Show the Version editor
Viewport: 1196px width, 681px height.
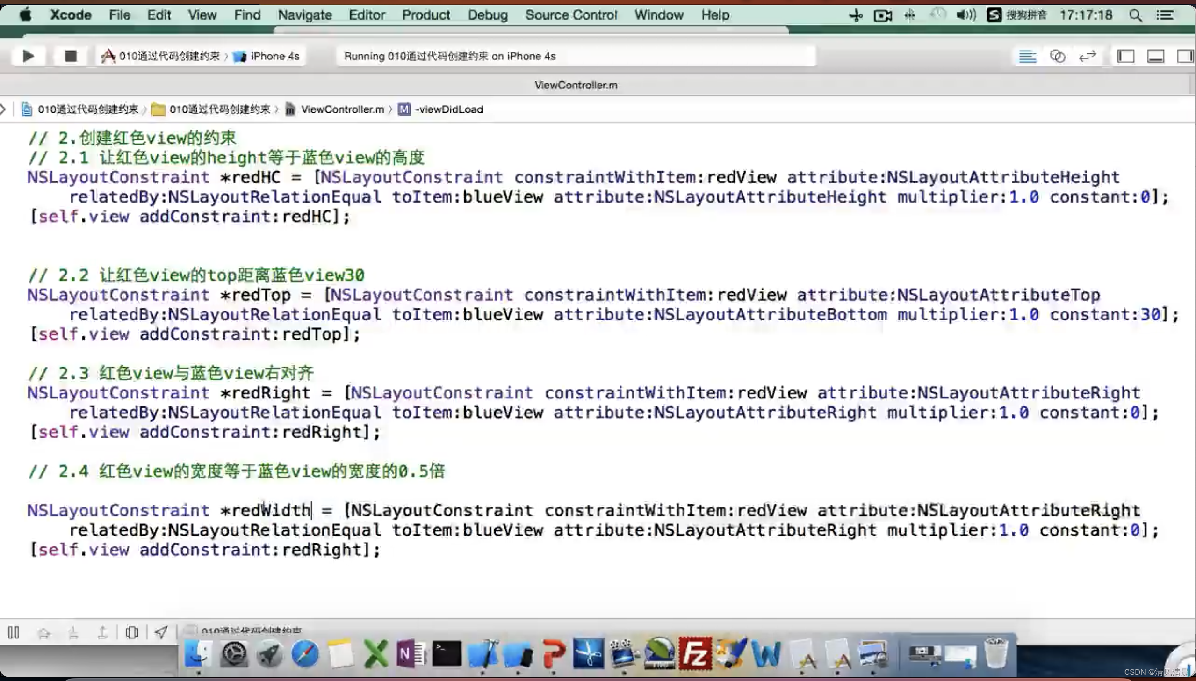coord(1088,56)
